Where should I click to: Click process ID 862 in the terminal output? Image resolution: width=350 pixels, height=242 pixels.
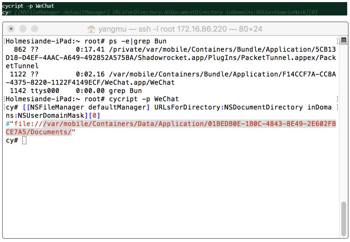[x=20, y=49]
